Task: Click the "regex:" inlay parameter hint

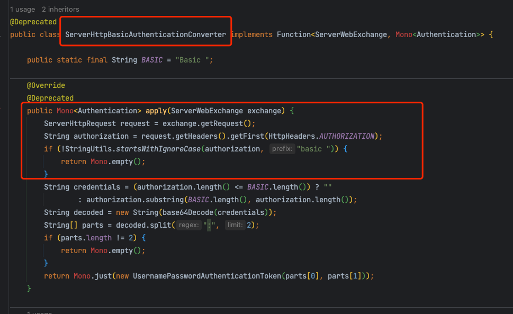Action: [188, 225]
